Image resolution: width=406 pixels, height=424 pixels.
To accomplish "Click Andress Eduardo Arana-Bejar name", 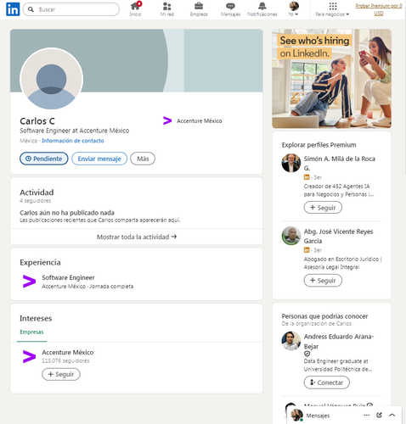I will (x=339, y=341).
